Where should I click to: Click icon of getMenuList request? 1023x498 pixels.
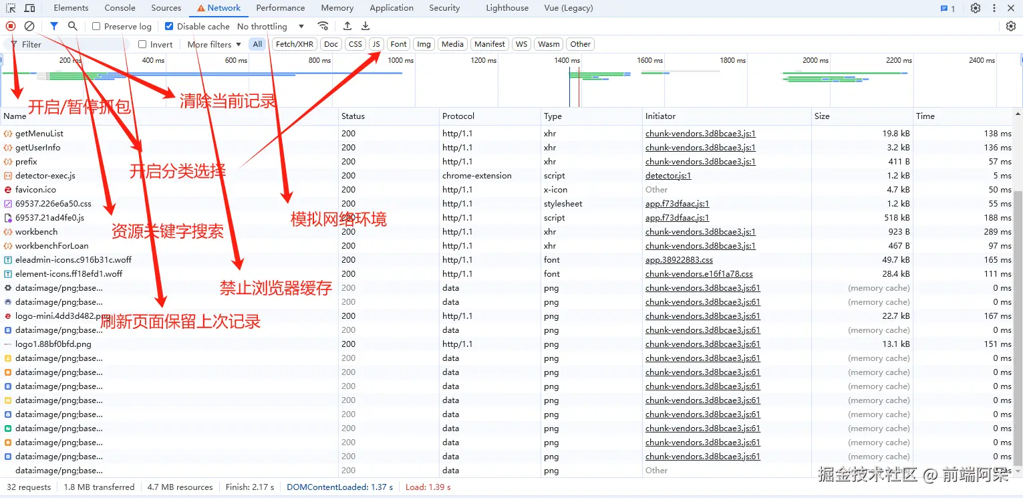coord(8,134)
